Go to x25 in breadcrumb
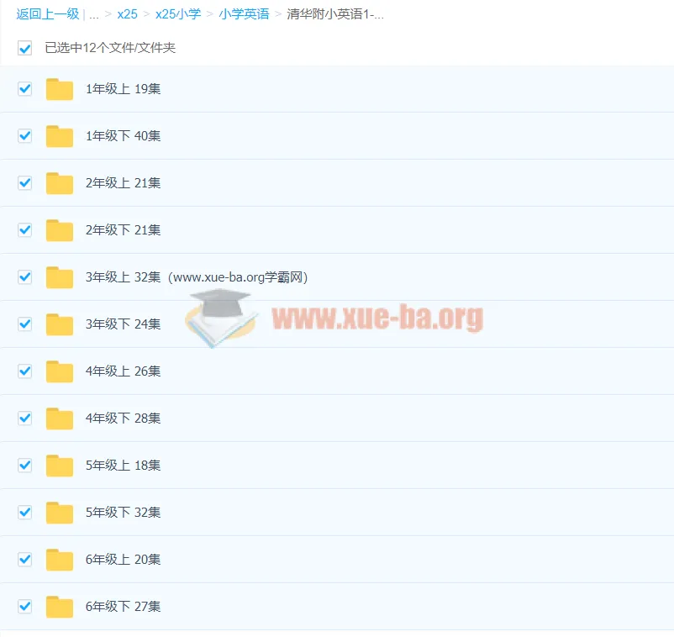Screen dimensions: 674x637 127,14
